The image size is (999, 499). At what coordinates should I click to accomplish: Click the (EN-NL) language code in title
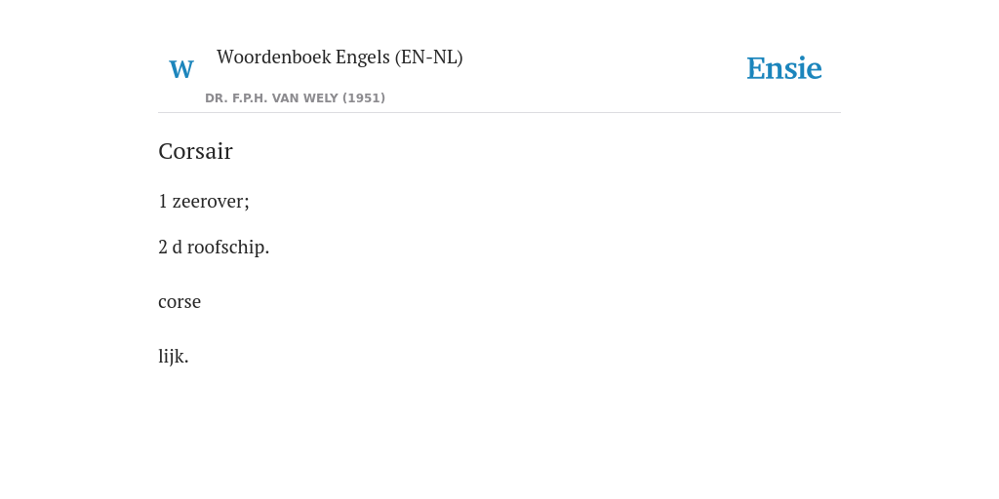429,58
